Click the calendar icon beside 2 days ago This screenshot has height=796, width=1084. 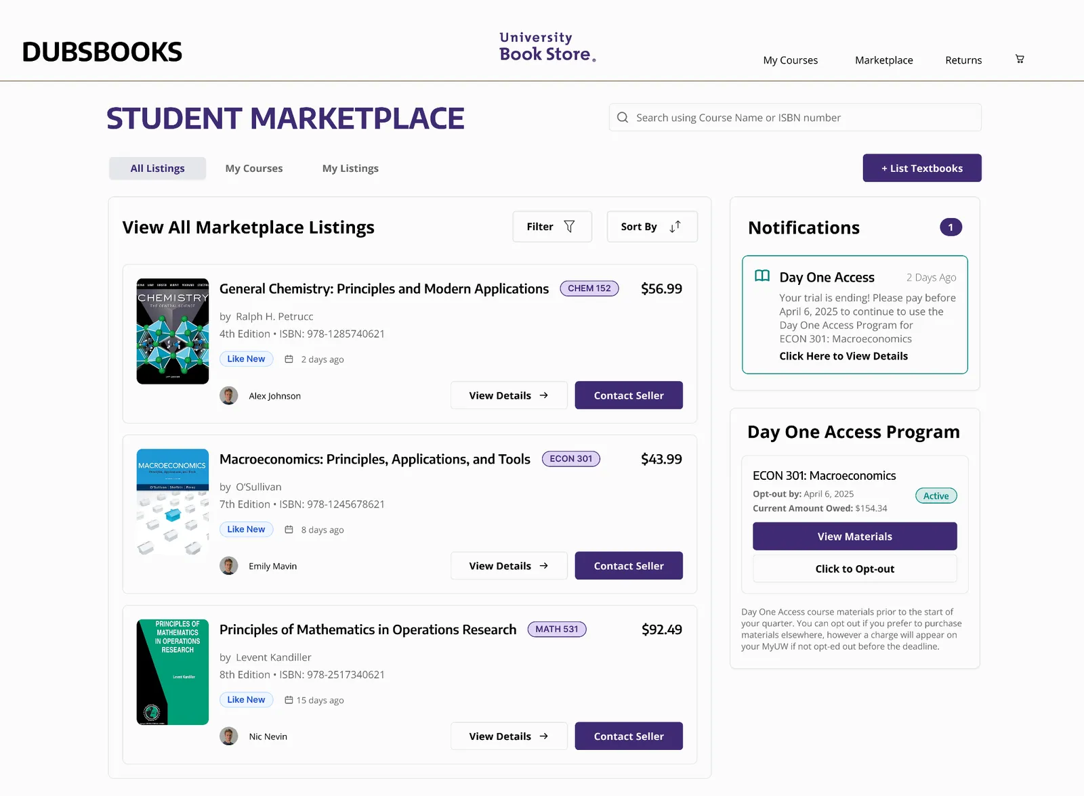(x=289, y=359)
